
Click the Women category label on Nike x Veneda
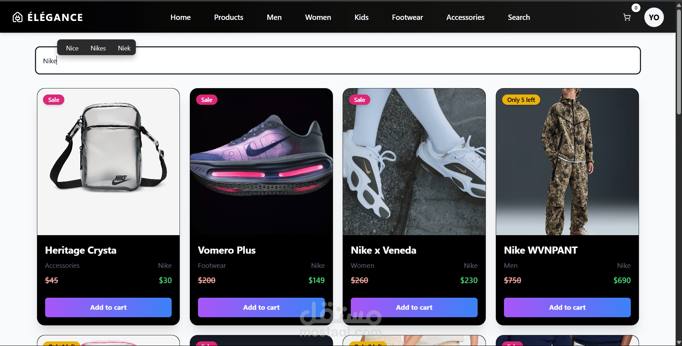(x=363, y=266)
